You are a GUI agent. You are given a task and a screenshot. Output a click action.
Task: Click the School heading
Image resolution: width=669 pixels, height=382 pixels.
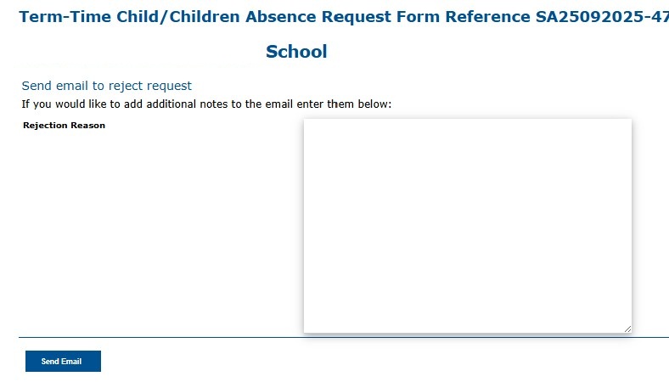tap(296, 52)
